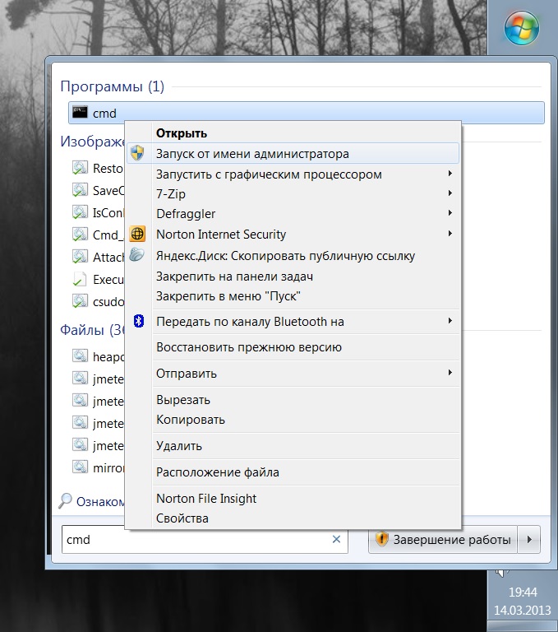Expand Запустить с графическим процессором submenu arrow
This screenshot has width=558, height=632.
coord(450,174)
